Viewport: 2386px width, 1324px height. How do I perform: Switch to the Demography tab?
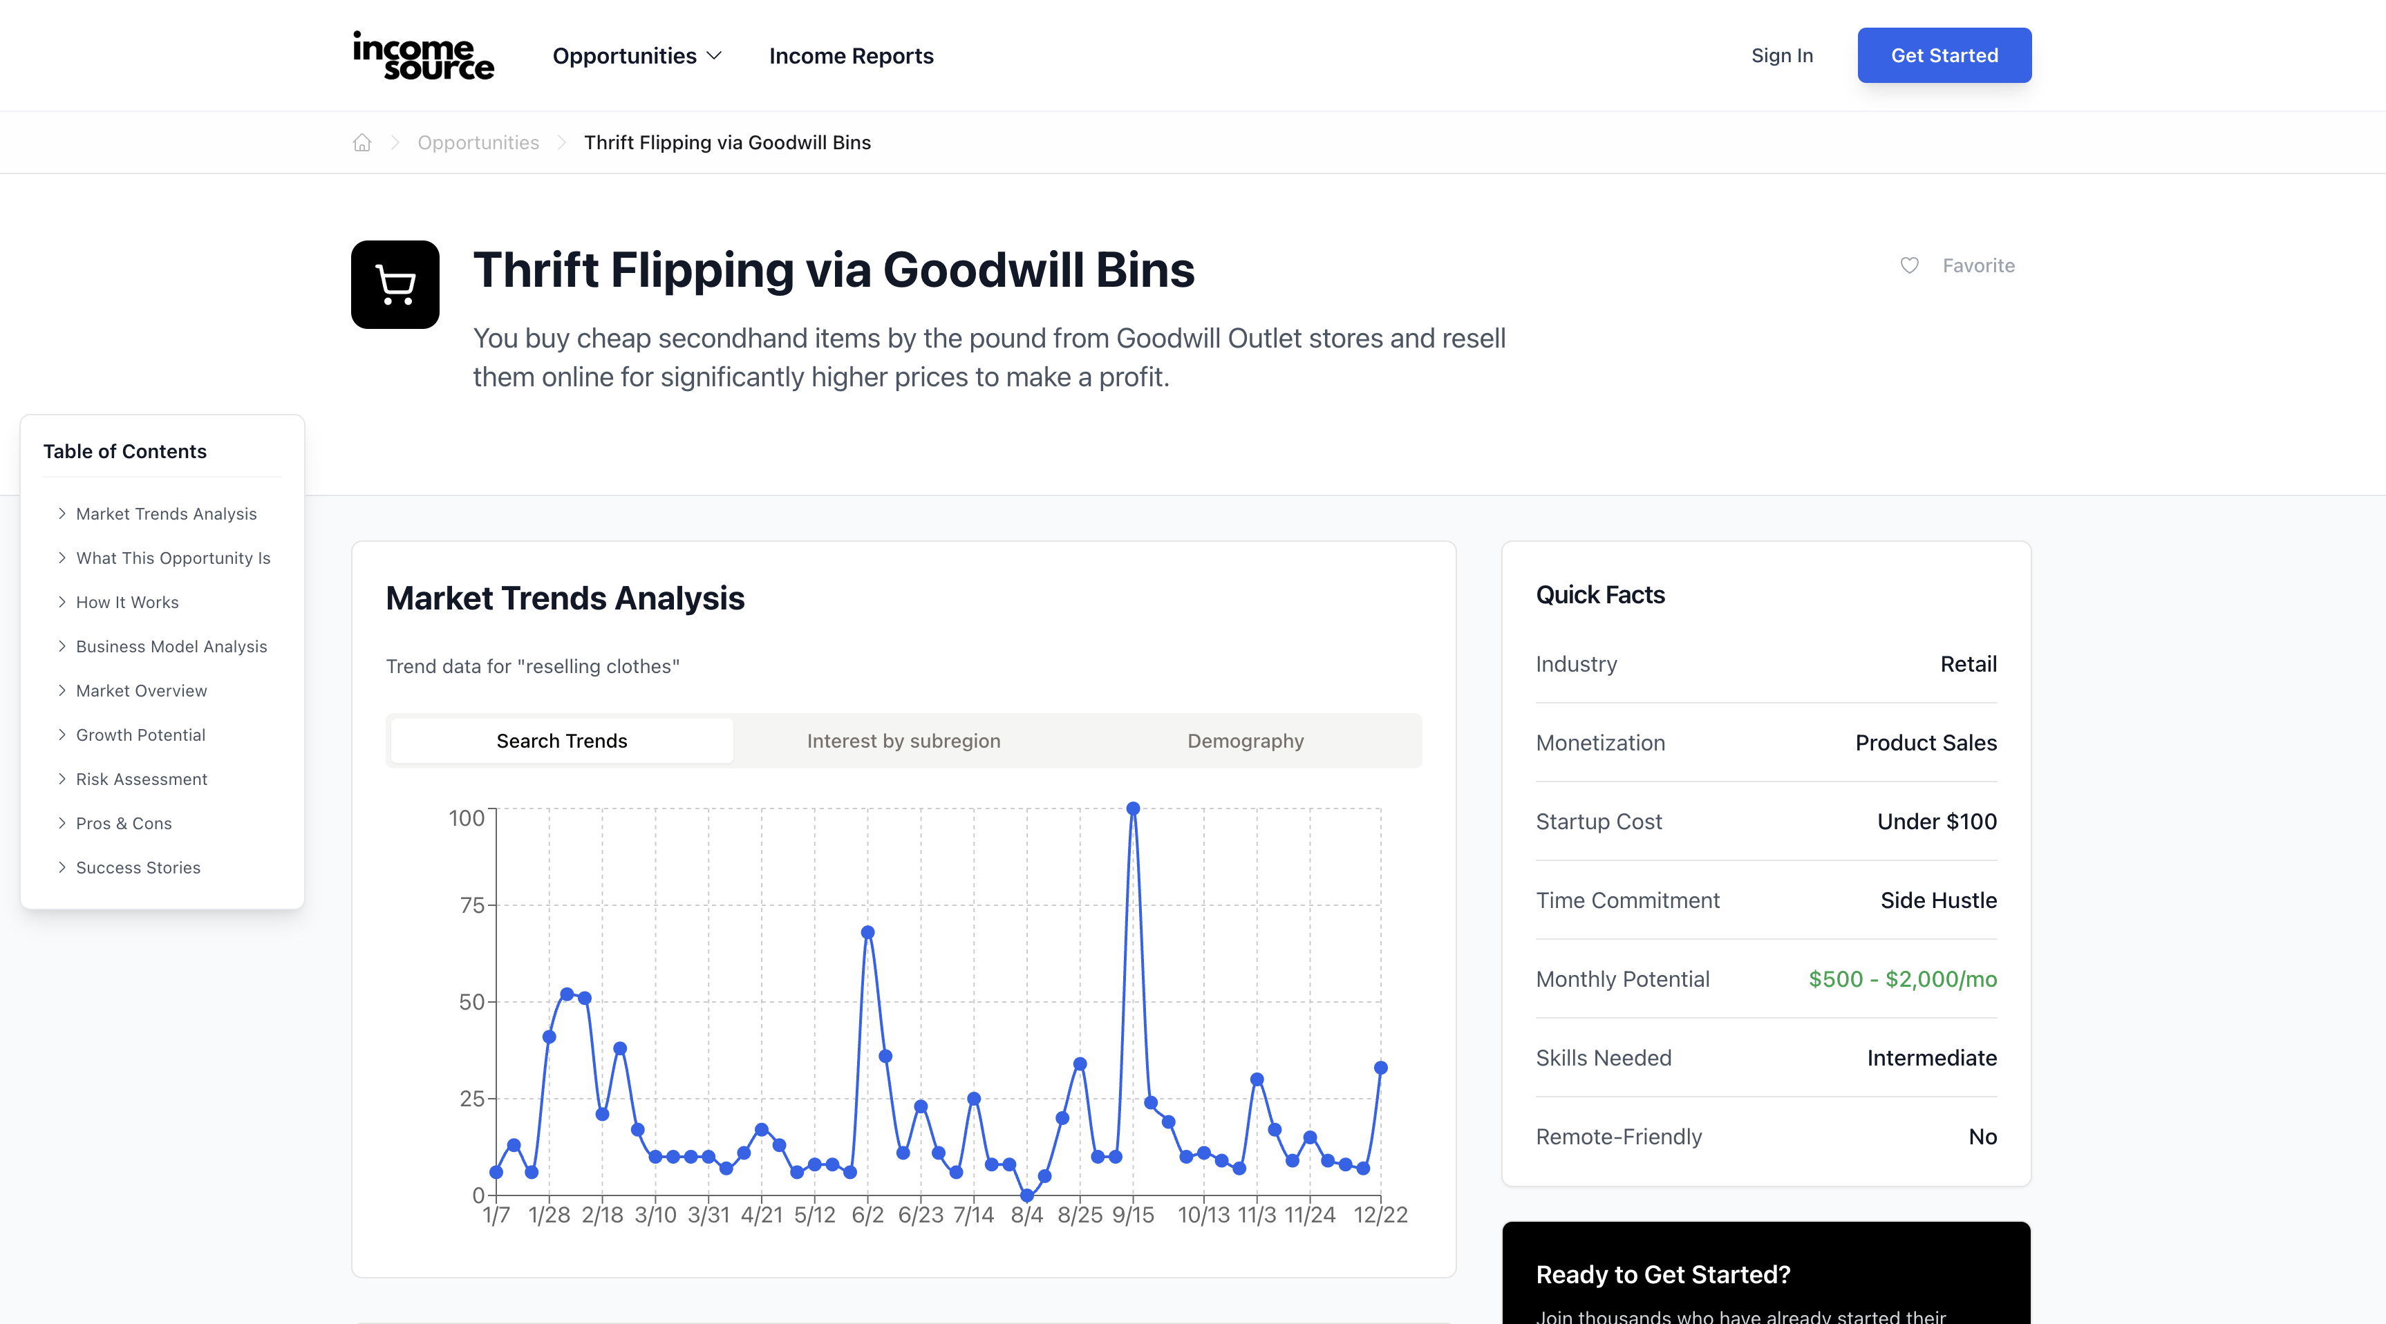(x=1245, y=741)
